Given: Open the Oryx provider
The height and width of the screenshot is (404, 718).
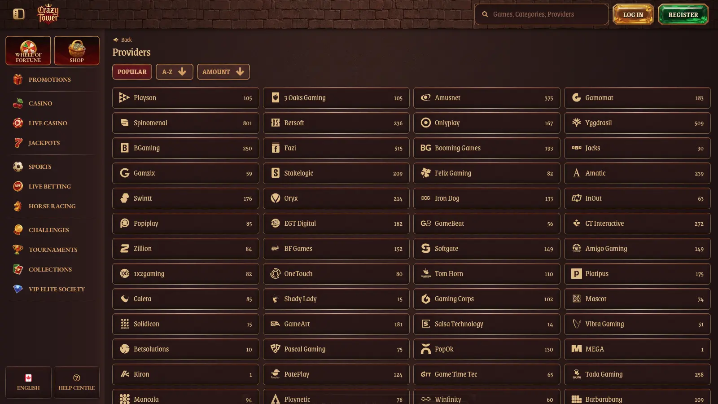Looking at the screenshot, I should pyautogui.click(x=336, y=198).
